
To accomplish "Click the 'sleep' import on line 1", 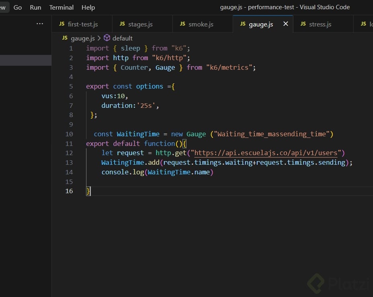I will (x=130, y=48).
